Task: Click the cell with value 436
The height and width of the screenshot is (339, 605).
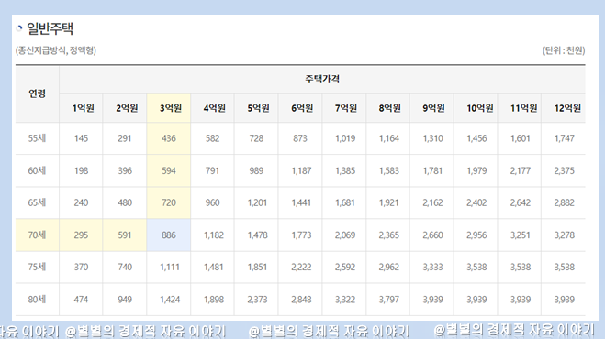Action: pyautogui.click(x=169, y=138)
